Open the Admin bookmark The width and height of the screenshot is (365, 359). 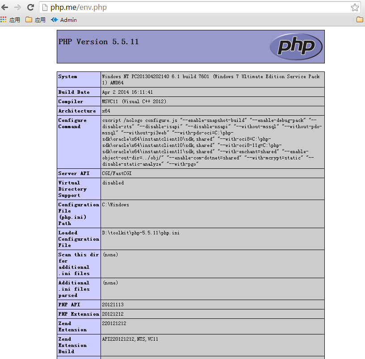pyautogui.click(x=64, y=20)
